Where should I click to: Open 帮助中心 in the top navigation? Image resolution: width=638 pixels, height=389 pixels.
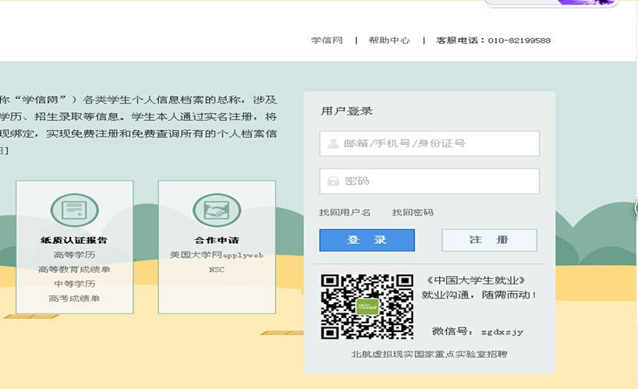coord(389,41)
